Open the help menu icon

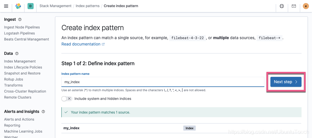click(x=282, y=6)
